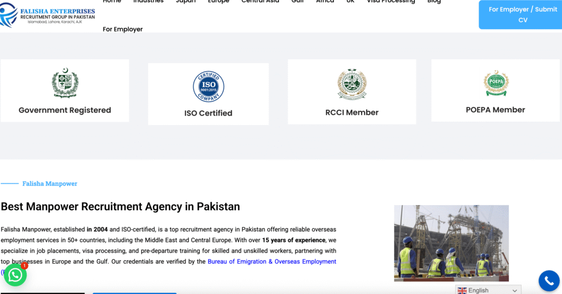The height and width of the screenshot is (294, 562).
Task: Click the POEPA Member emblem
Action: [496, 83]
